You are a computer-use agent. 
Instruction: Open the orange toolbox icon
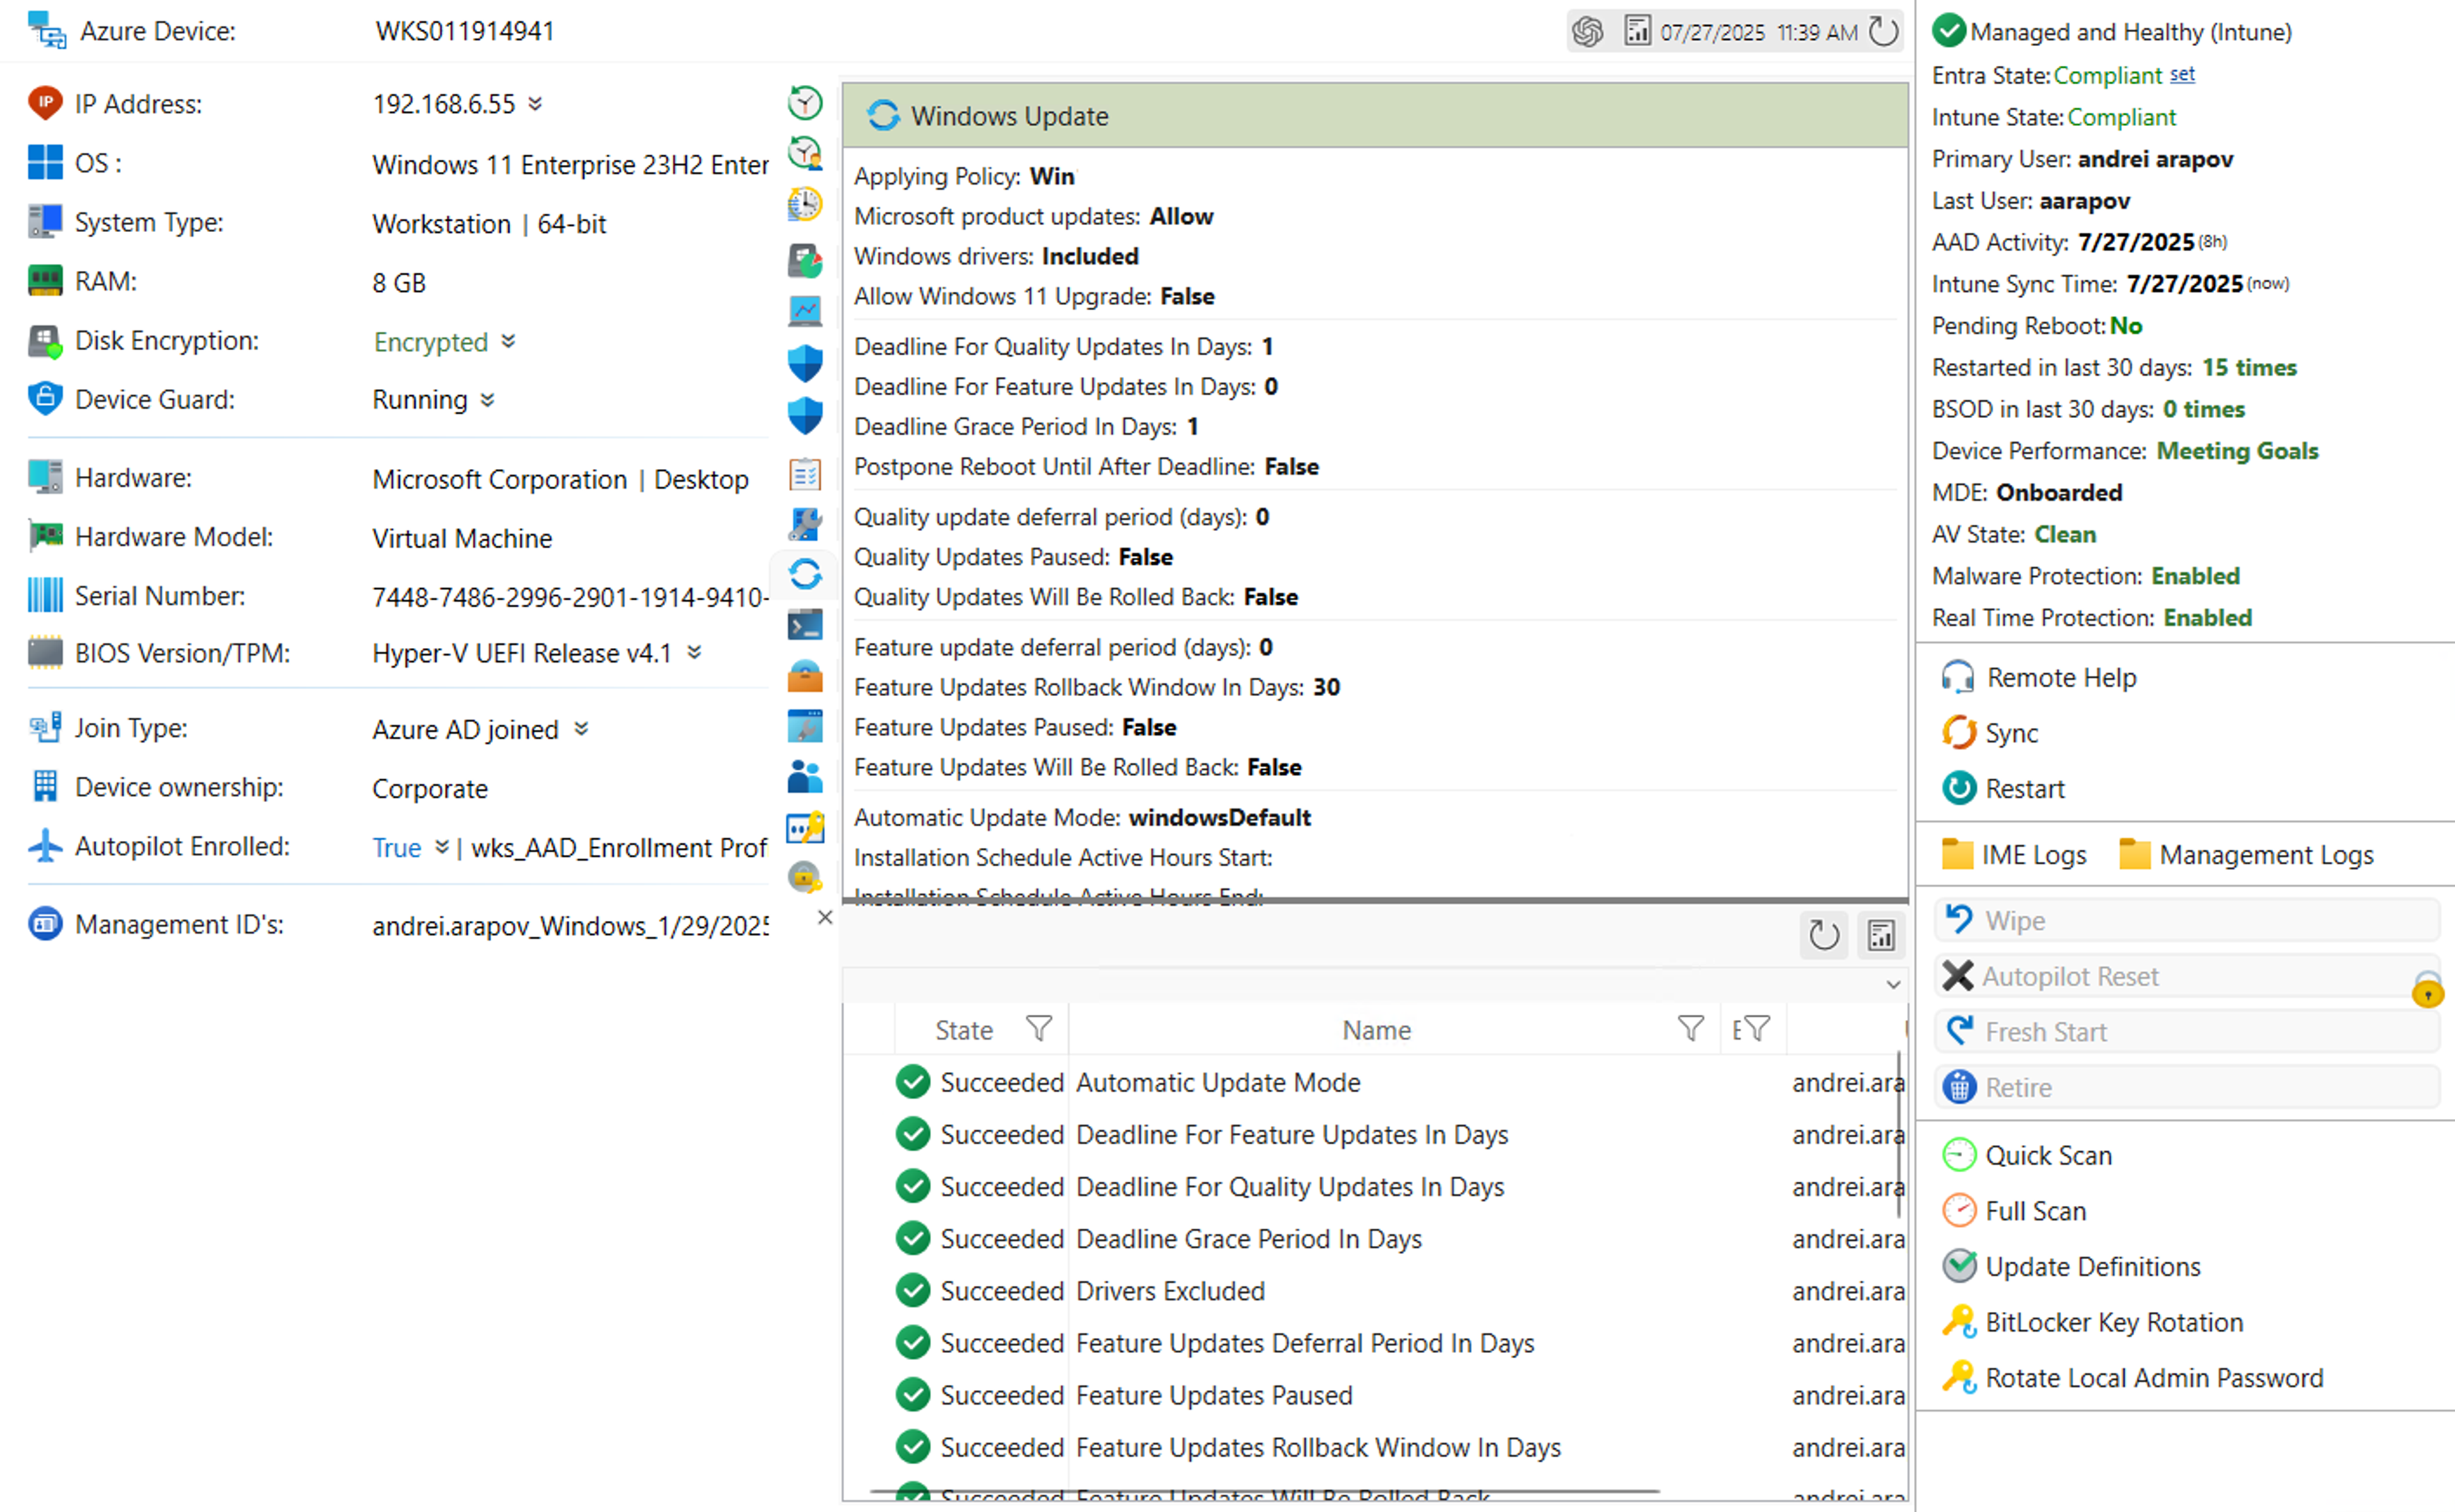point(804,676)
